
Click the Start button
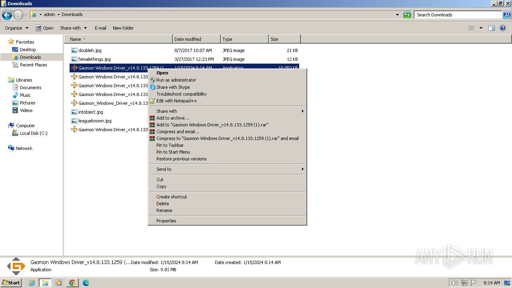(x=11, y=282)
